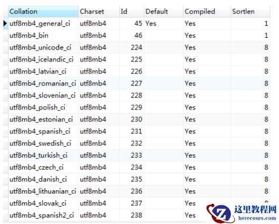279x224 pixels.
Task: Click the Id cell showing 46
Action: [x=132, y=35]
